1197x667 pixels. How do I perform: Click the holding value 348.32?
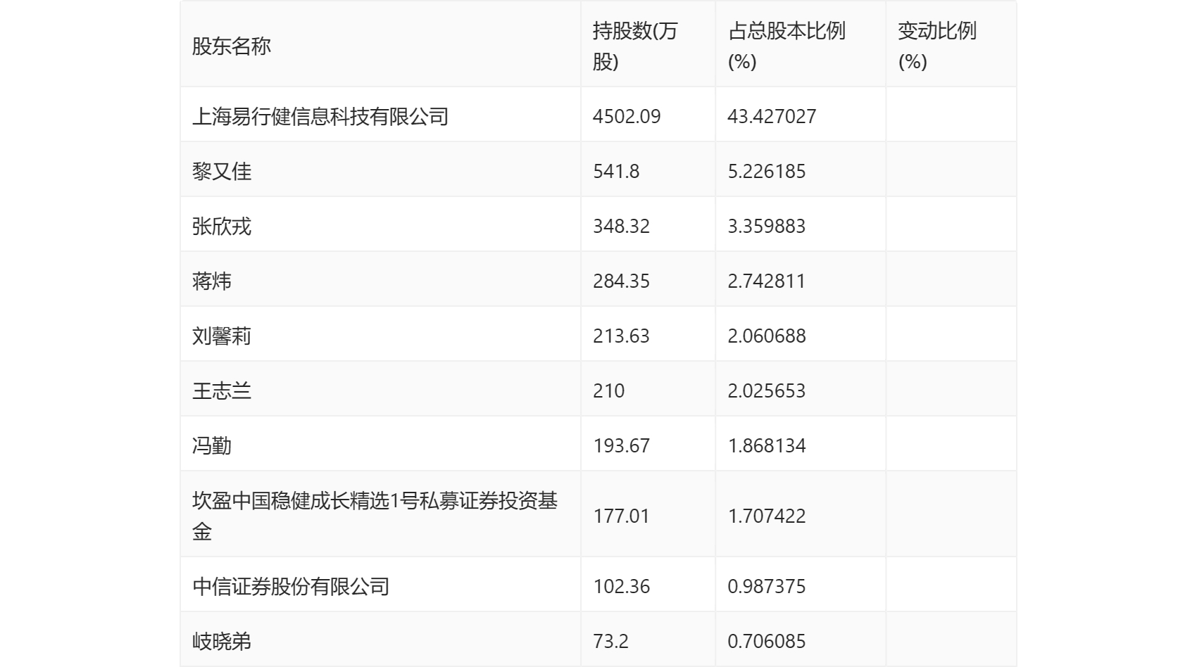point(621,226)
